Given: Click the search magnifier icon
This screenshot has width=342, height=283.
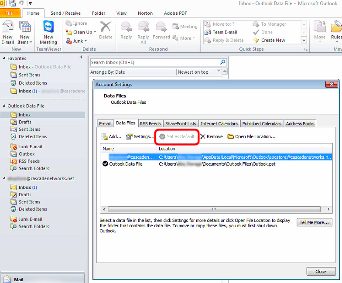Looking at the screenshot, I should [x=222, y=62].
